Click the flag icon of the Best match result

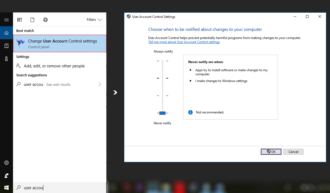coord(21,44)
